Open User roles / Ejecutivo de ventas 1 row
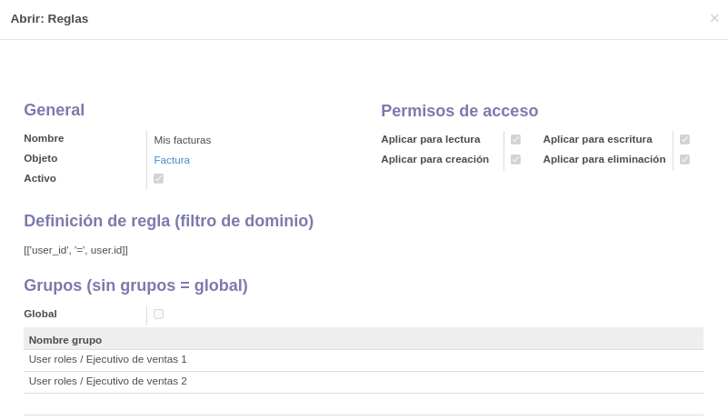The height and width of the screenshot is (420, 728). point(364,360)
